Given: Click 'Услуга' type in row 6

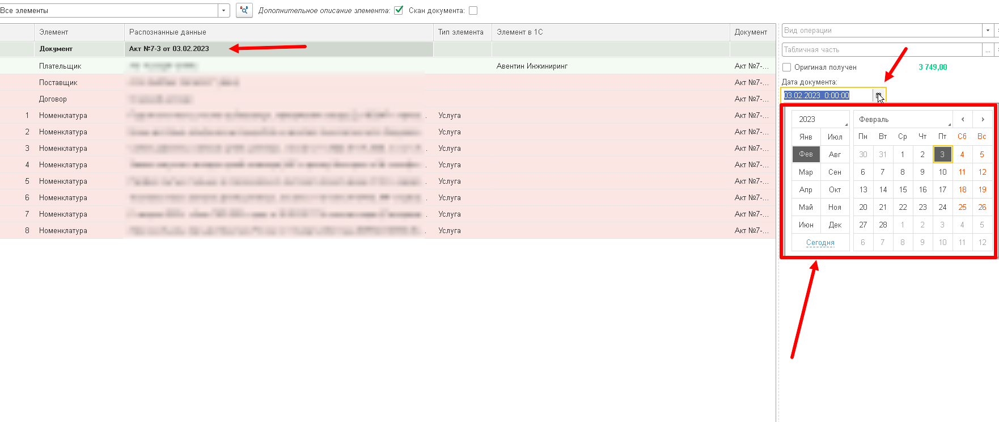Looking at the screenshot, I should click(x=463, y=197).
